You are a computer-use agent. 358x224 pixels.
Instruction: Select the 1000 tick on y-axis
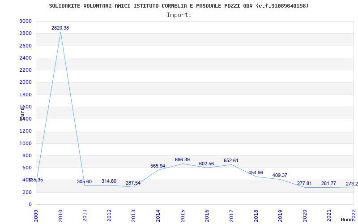point(26,143)
